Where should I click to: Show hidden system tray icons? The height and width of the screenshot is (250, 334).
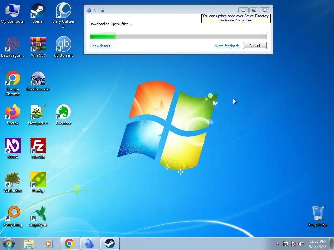(277, 244)
